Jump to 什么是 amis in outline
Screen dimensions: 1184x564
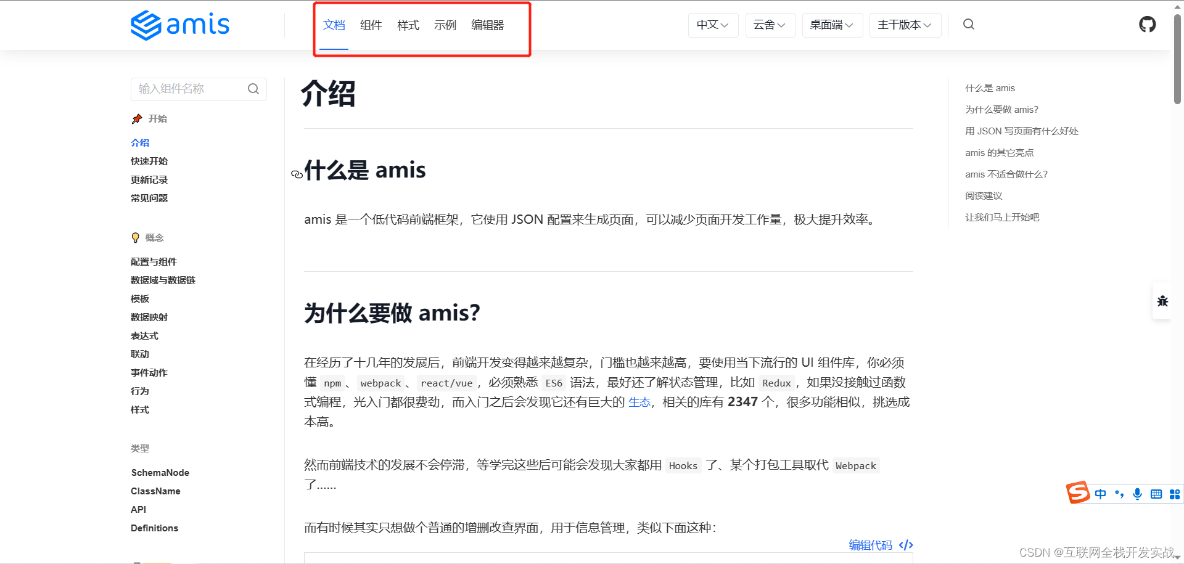(990, 88)
